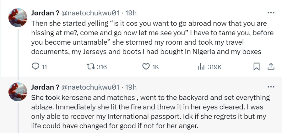Like the tweet using the heart icon
This screenshot has width=282, height=133.
pyautogui.click(x=146, y=67)
